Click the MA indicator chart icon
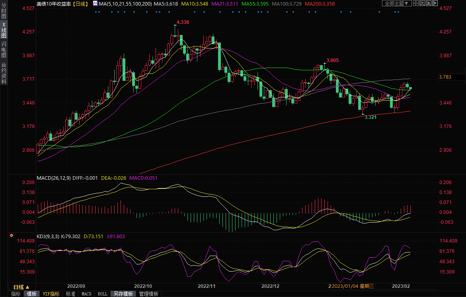Image resolution: width=466 pixels, height=297 pixels. click(x=95, y=3)
